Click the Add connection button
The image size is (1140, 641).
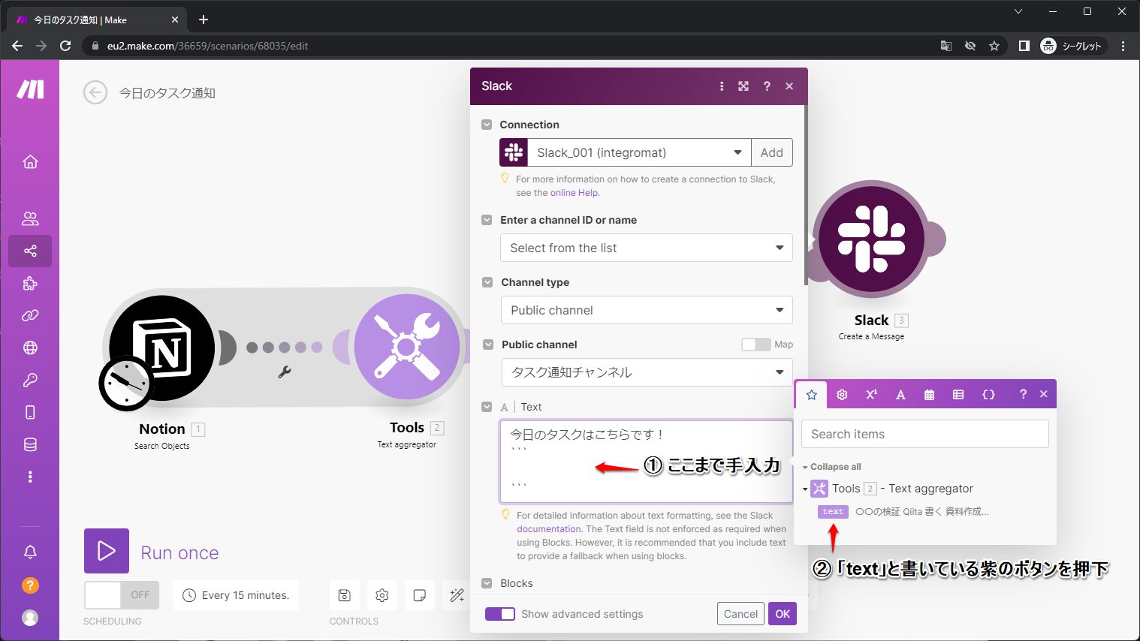pos(772,152)
